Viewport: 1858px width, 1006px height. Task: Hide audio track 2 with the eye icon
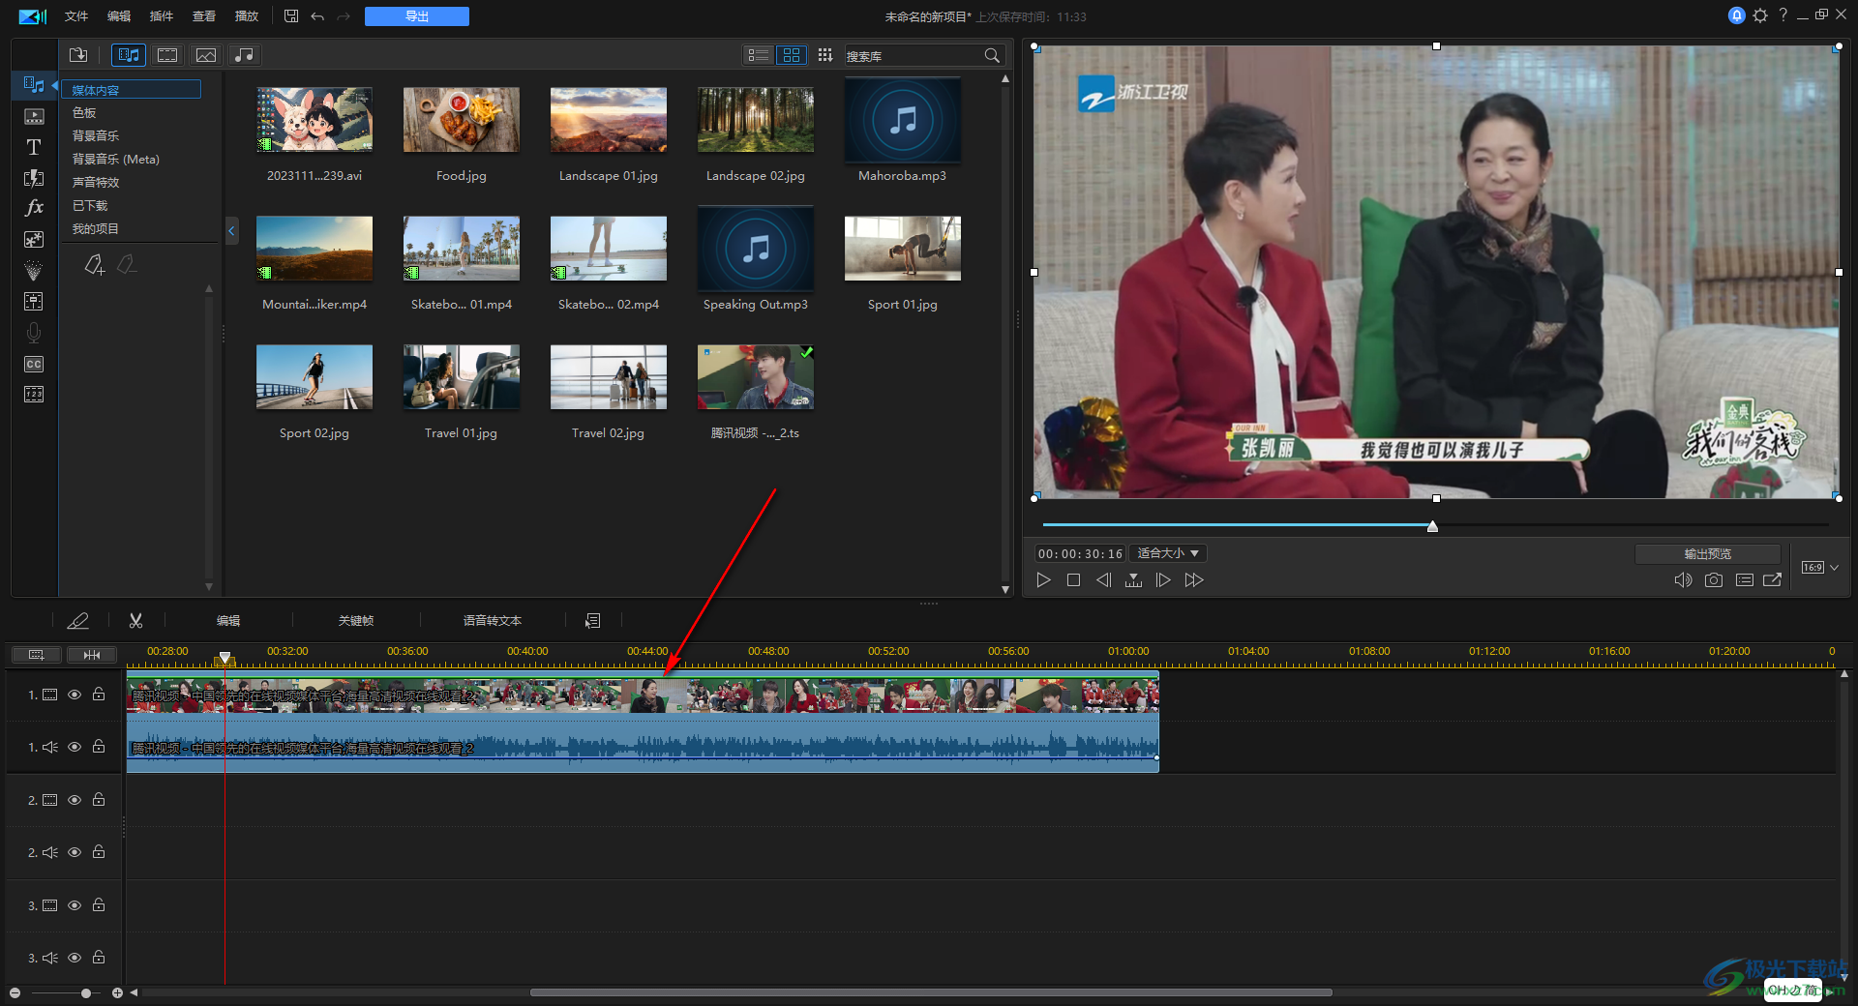pyautogui.click(x=75, y=852)
